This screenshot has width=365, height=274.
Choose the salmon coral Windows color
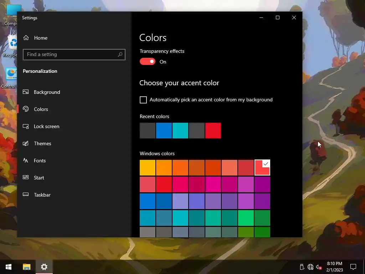click(229, 168)
